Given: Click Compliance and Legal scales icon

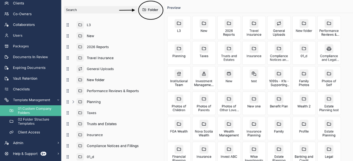Looking at the screenshot, I should tap(329, 49).
